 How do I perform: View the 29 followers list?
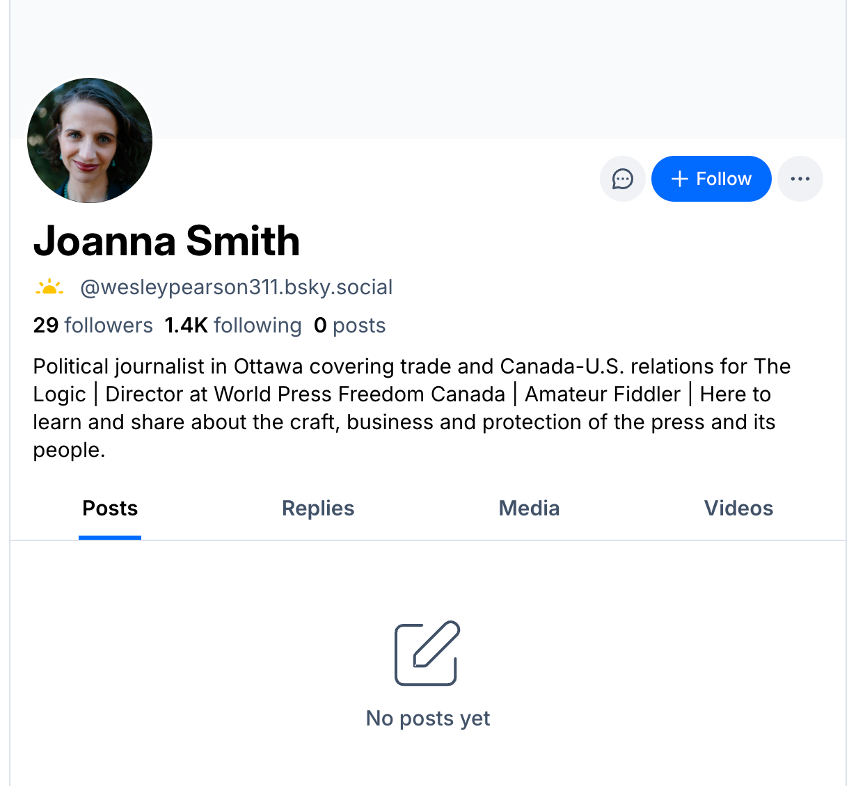coord(93,326)
